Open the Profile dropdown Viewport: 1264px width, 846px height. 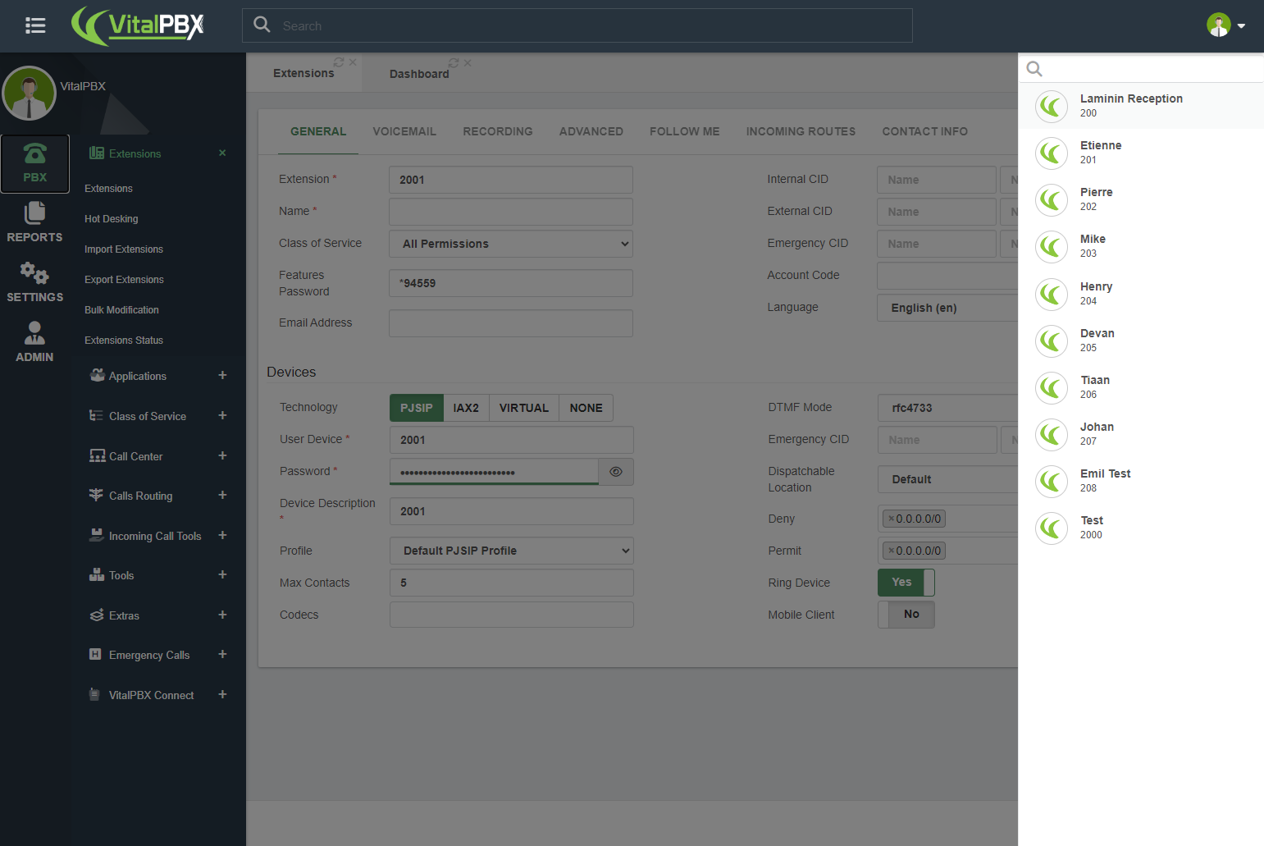512,551
